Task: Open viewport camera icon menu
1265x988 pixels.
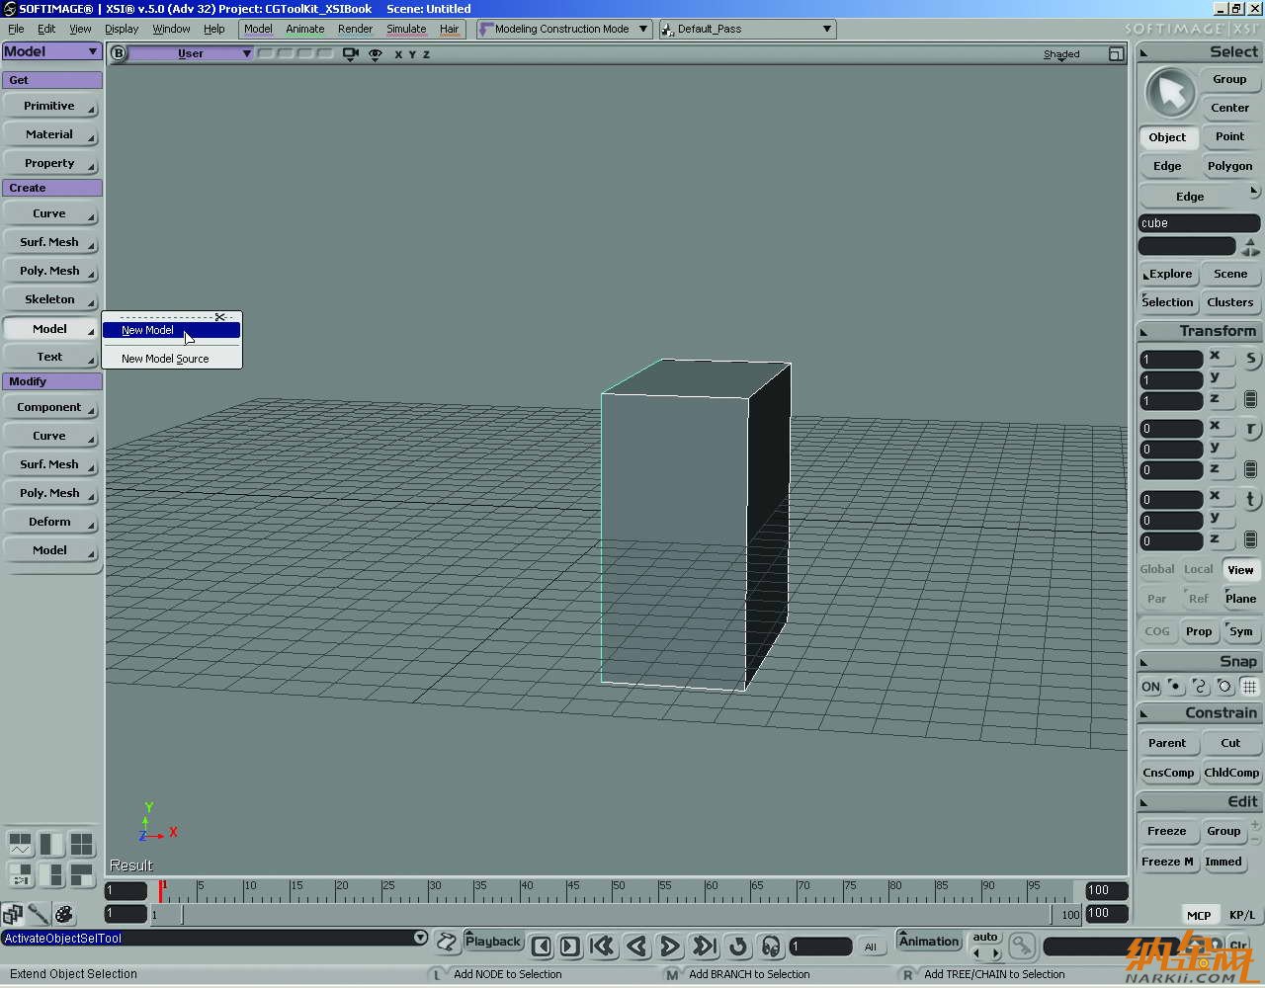Action: point(350,54)
